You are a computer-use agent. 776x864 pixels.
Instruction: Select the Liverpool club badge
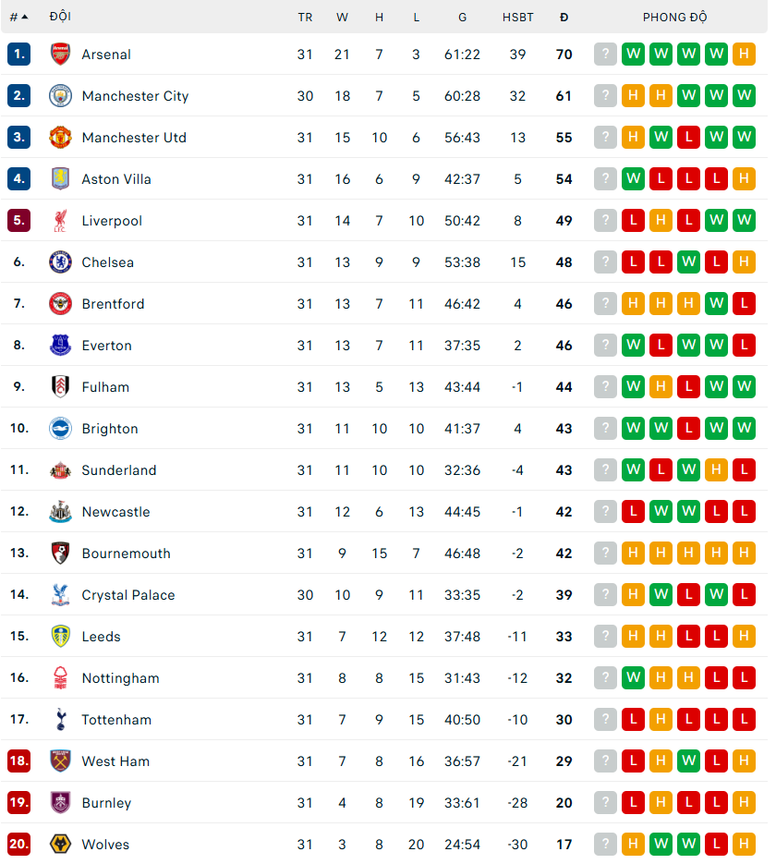click(60, 220)
